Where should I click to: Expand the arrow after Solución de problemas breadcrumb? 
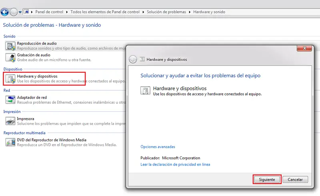[x=190, y=12]
